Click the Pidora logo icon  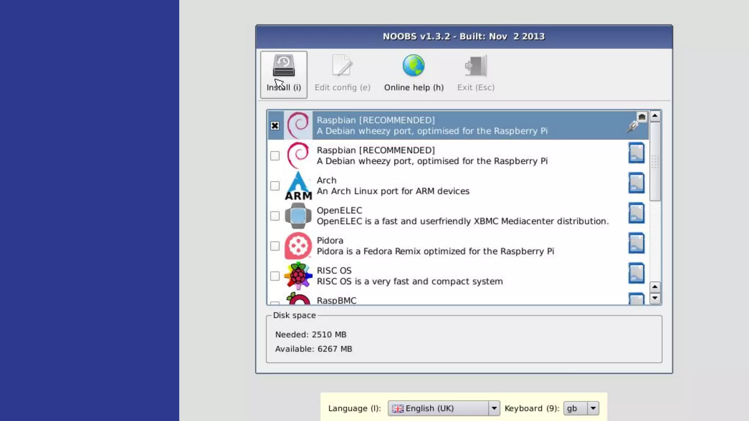(x=298, y=246)
